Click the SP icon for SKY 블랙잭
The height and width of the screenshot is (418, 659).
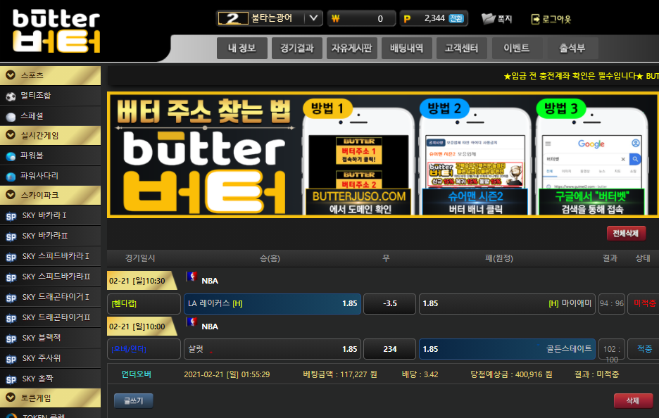11,338
